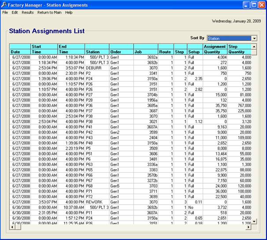Click assignment quantity 13,464
This screenshot has height=240, width=267.
pos(215,154)
